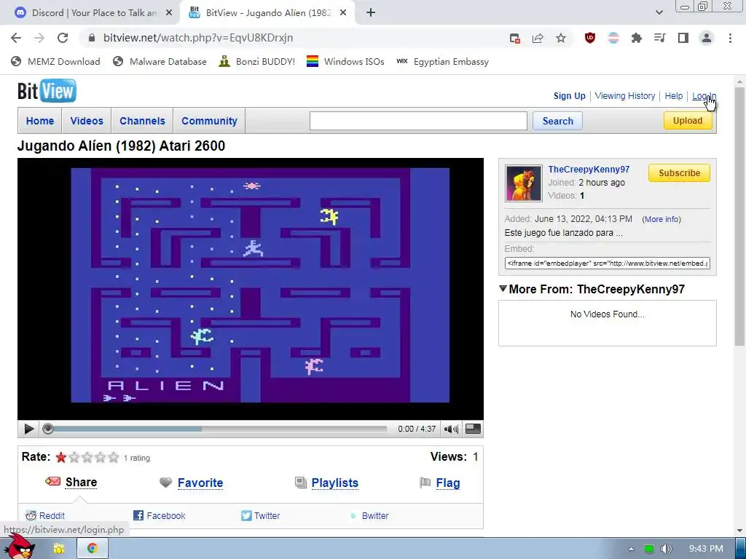Subscribe to TheCreepyKenny97
Viewport: 746px width, 559px height.
tap(679, 173)
